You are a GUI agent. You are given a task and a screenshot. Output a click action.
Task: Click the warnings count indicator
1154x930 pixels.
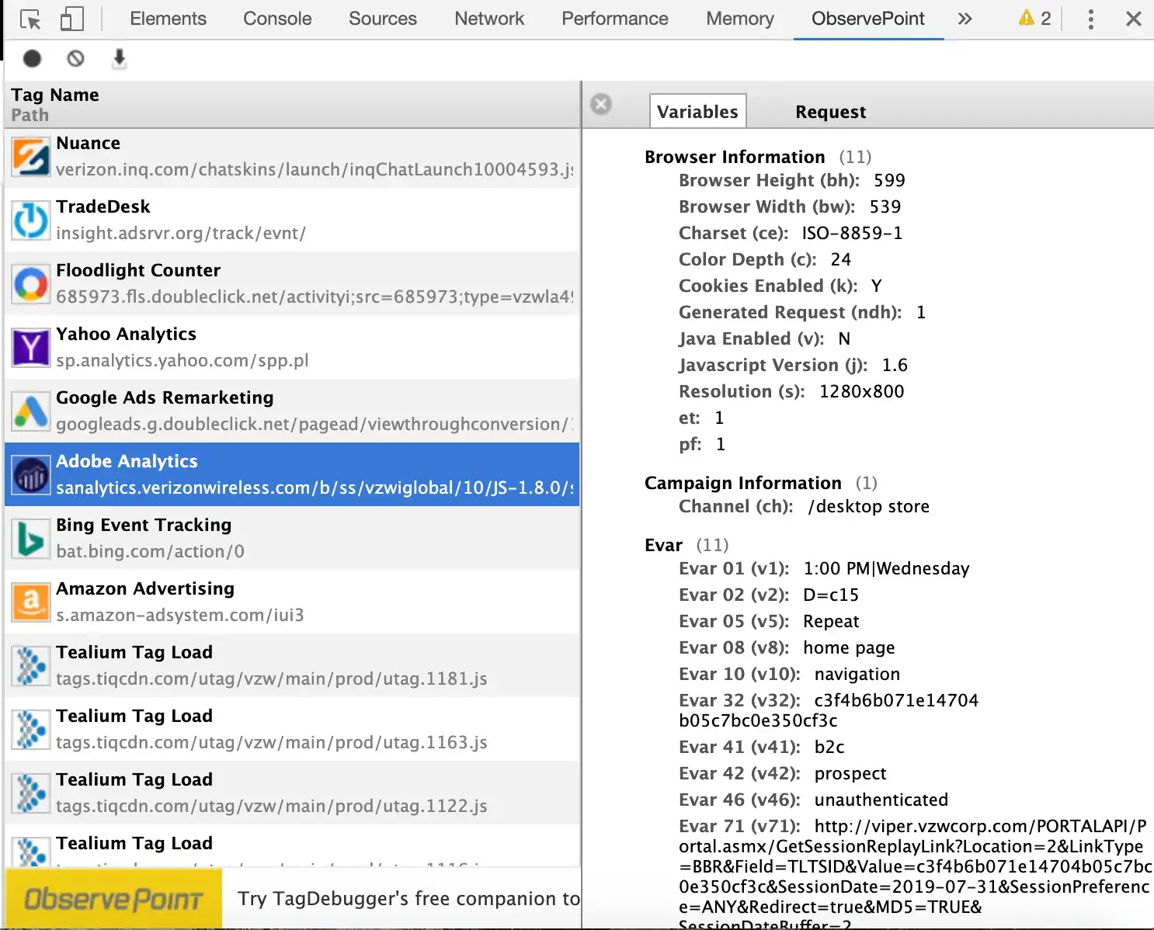click(x=1035, y=19)
